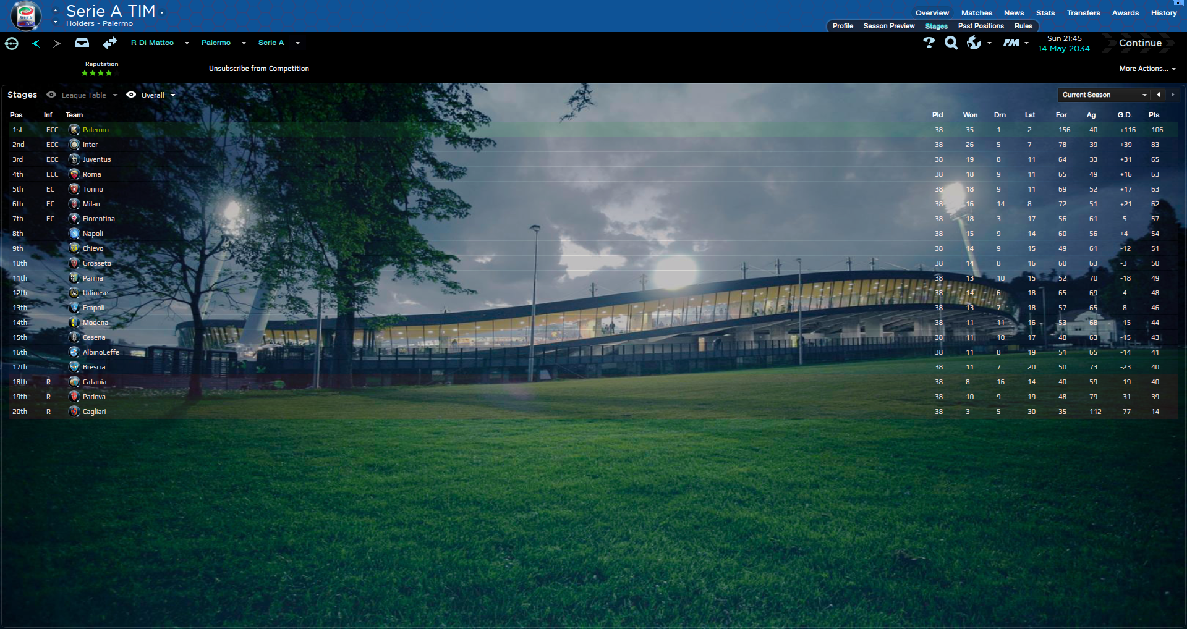Switch to the Past Positions tab

(x=981, y=26)
